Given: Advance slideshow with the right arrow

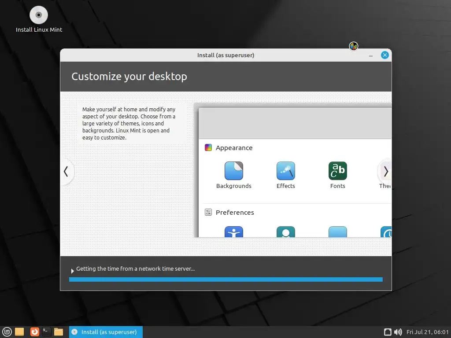Looking at the screenshot, I should coord(386,172).
